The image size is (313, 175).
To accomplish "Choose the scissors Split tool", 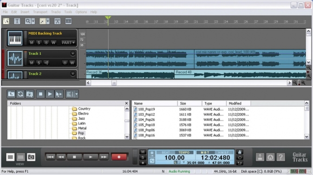I will point(57,21).
